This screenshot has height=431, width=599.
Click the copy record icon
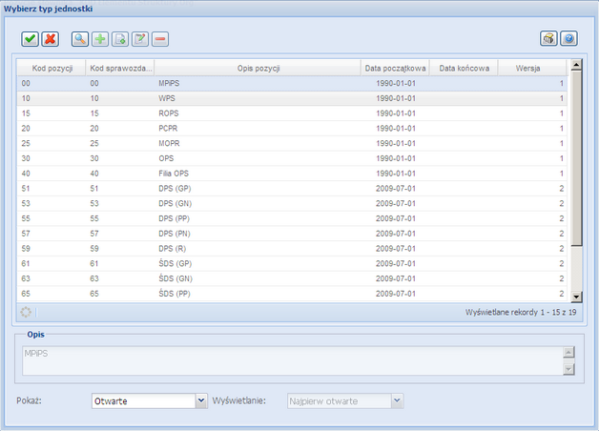pyautogui.click(x=120, y=39)
